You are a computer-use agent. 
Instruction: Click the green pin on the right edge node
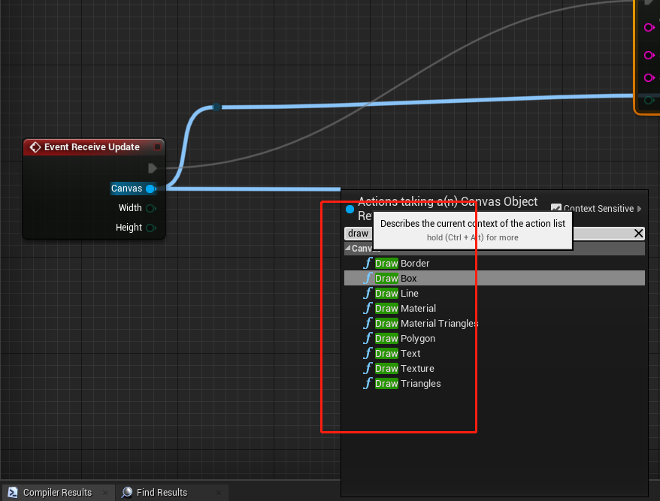[x=648, y=99]
